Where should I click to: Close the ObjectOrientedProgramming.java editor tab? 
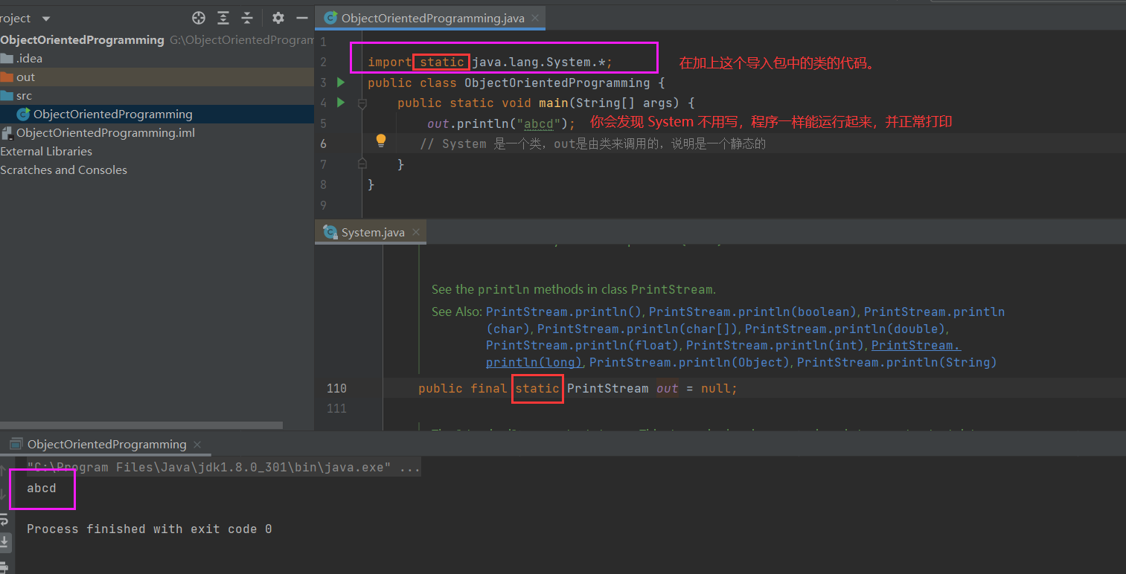[535, 18]
